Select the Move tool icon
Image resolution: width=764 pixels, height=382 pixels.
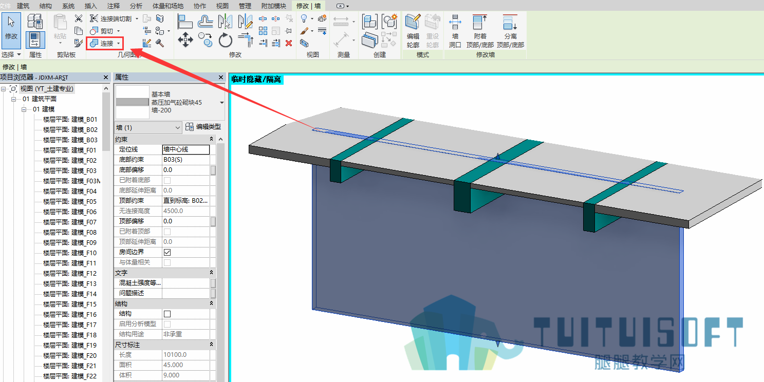point(185,40)
